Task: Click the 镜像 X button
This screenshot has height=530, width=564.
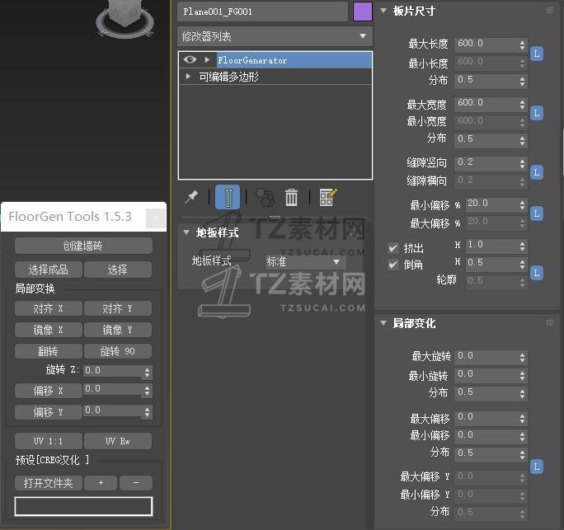Action: (49, 330)
